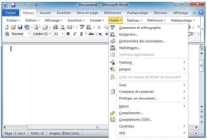
Task: Click the Word icon in title bar
Action: [5, 5]
